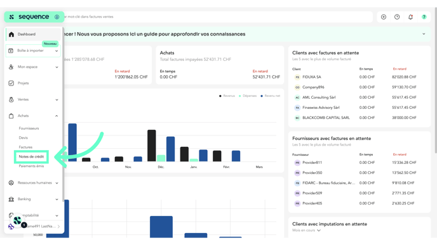This screenshot has width=437, height=245.
Task: Click the Ventes money bag icon
Action: (11, 99)
